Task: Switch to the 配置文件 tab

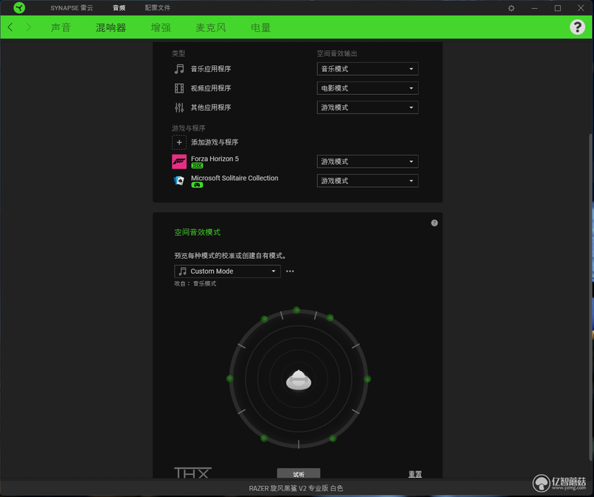Action: coord(157,8)
